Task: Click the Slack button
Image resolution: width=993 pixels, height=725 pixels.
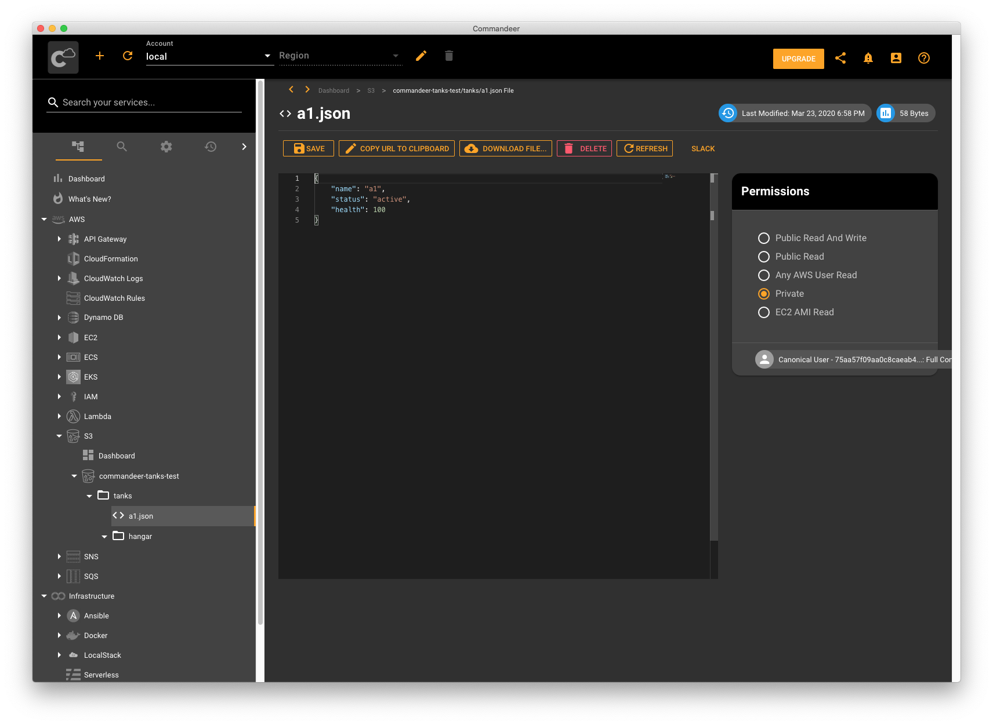Action: (x=703, y=148)
